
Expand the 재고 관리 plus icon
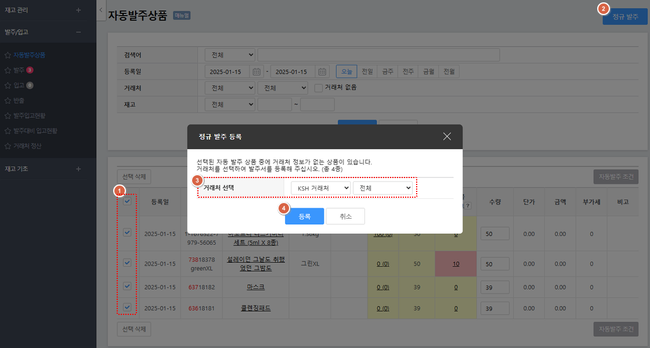point(78,10)
